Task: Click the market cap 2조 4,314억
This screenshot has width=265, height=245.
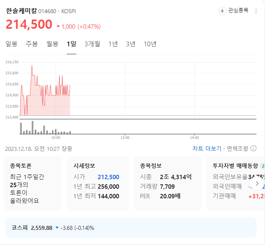Action: [x=176, y=177]
